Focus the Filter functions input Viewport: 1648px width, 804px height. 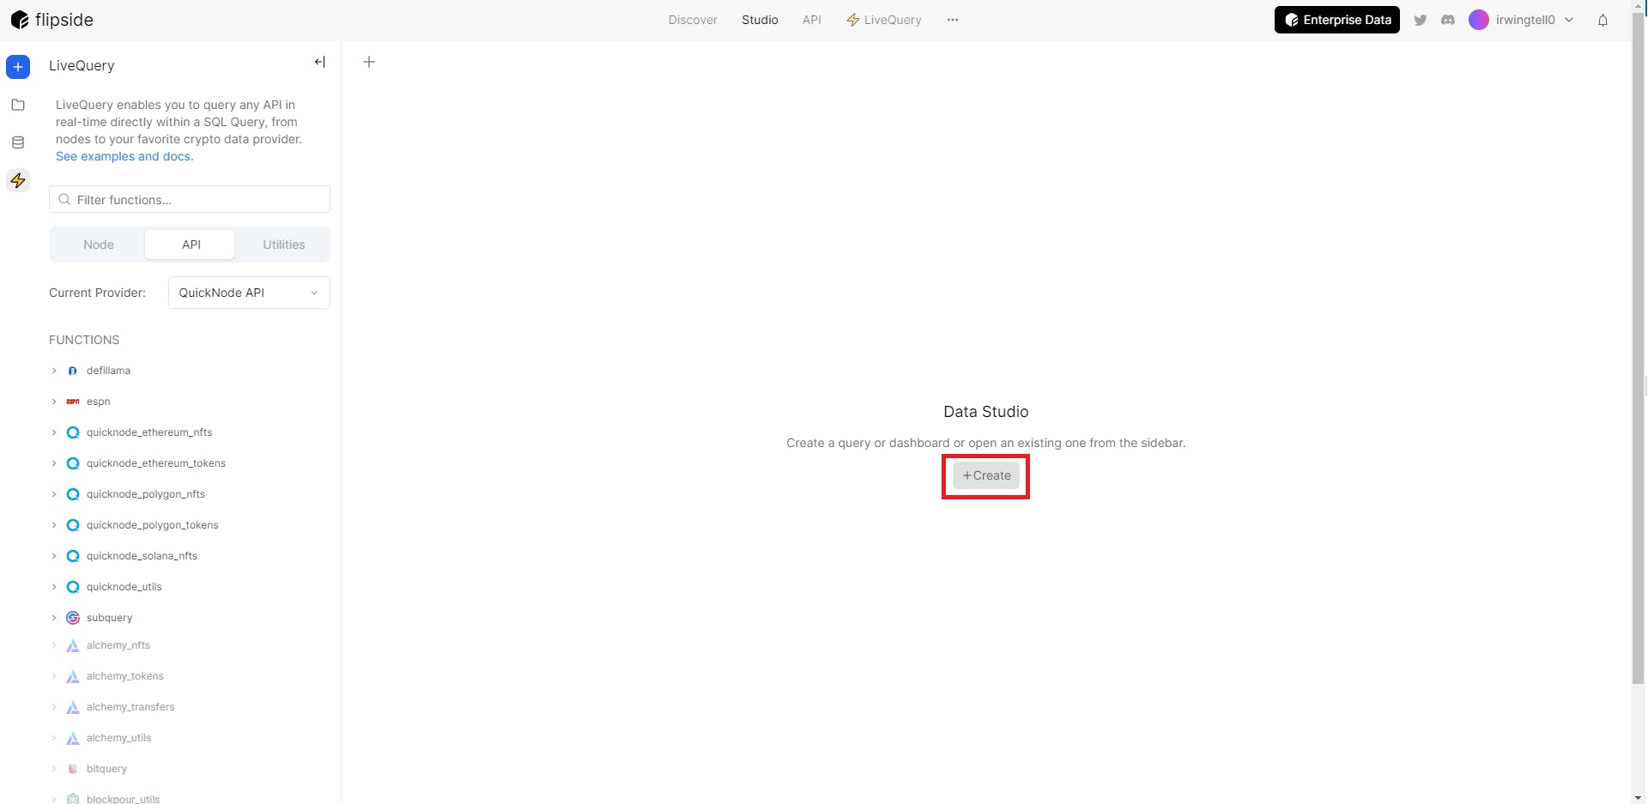190,199
